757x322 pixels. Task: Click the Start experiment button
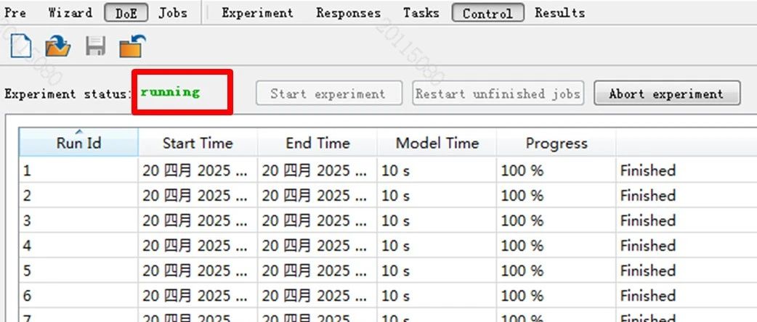(x=329, y=93)
